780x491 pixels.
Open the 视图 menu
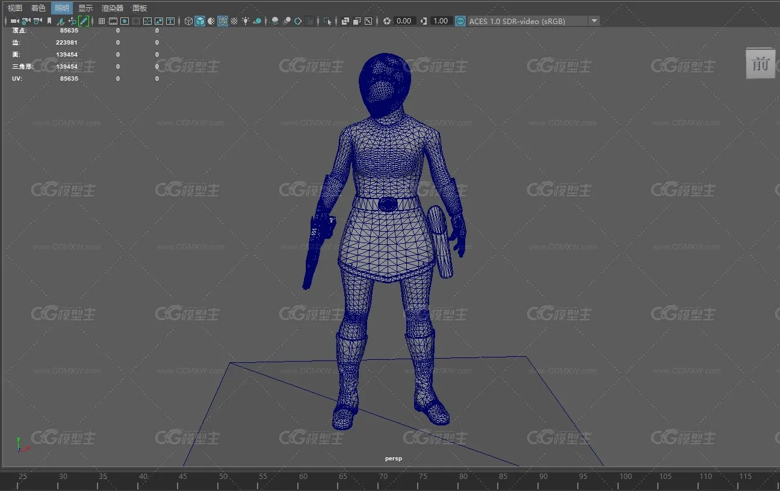coord(14,8)
